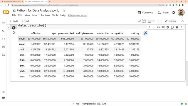Click the All changes saved link
Viewport: 188px width, 106px height.
pyautogui.click(x=78, y=15)
